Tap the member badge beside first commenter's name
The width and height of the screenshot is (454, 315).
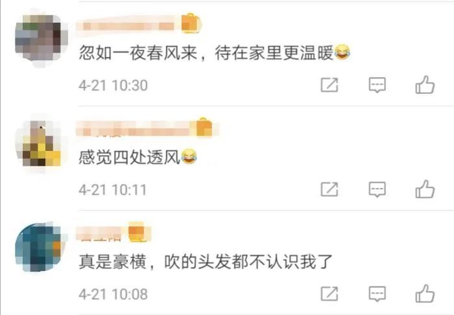pos(191,23)
